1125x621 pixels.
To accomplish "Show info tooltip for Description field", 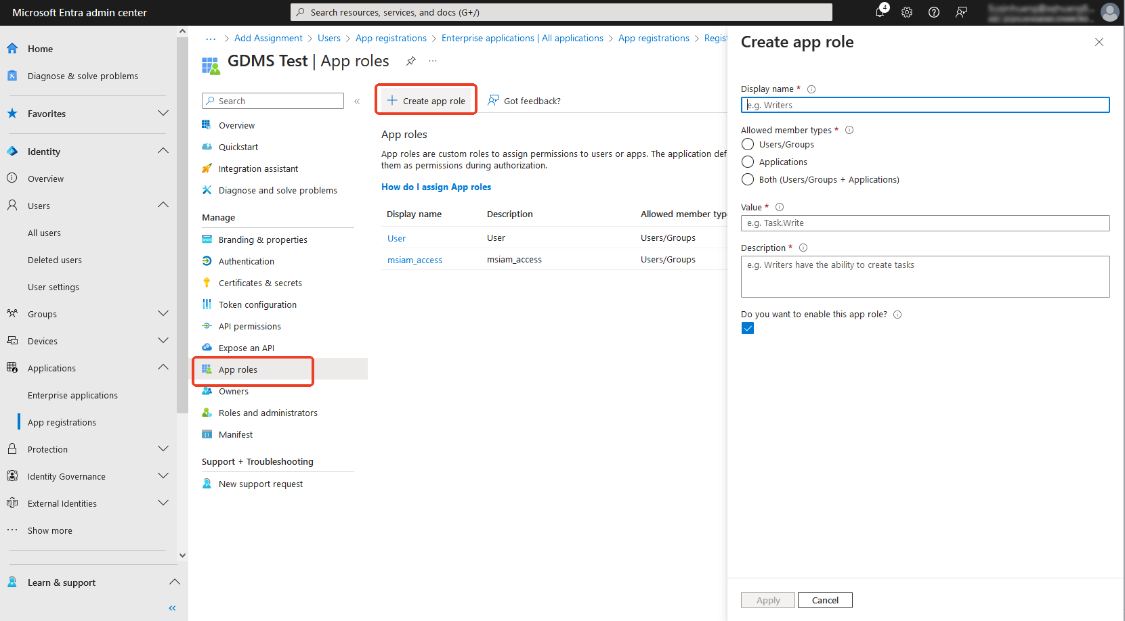I will [803, 248].
